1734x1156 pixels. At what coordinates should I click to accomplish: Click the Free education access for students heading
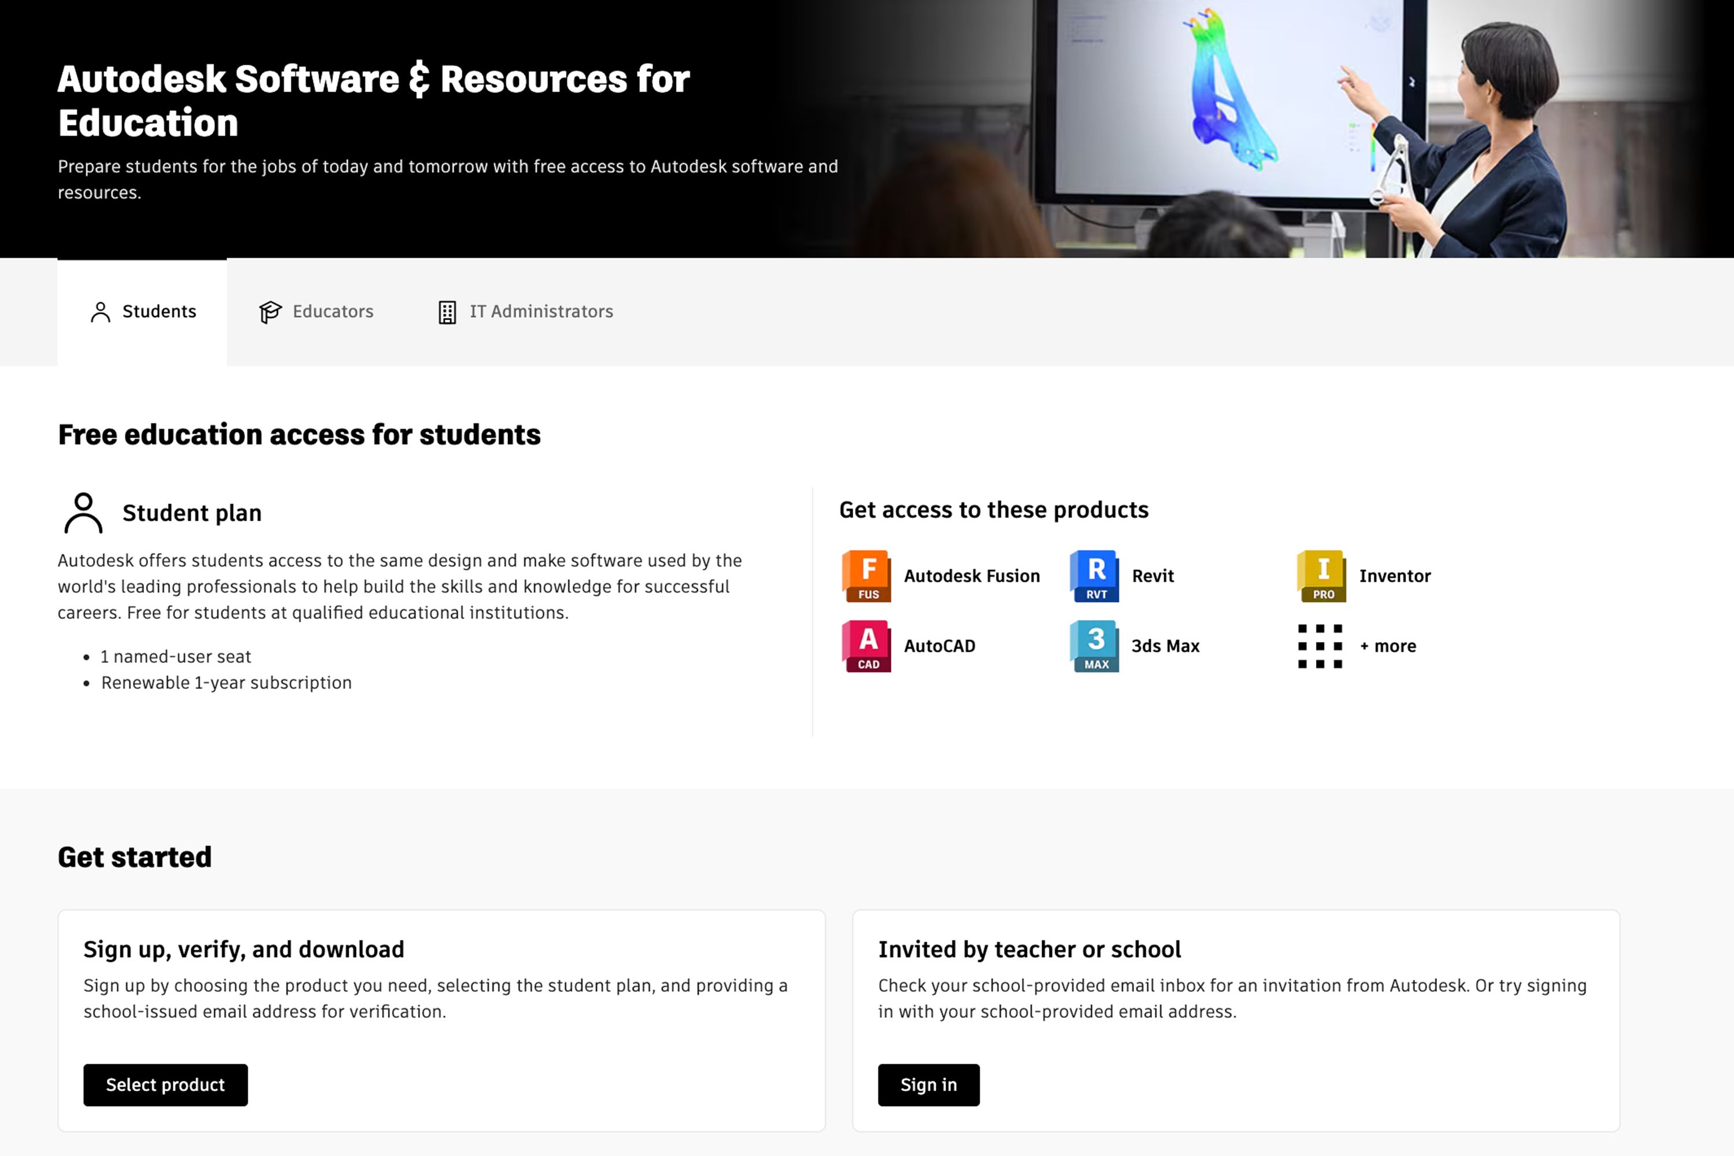click(x=299, y=434)
